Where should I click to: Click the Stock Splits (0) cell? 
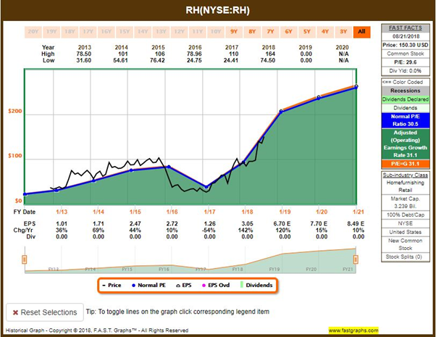[x=406, y=257]
